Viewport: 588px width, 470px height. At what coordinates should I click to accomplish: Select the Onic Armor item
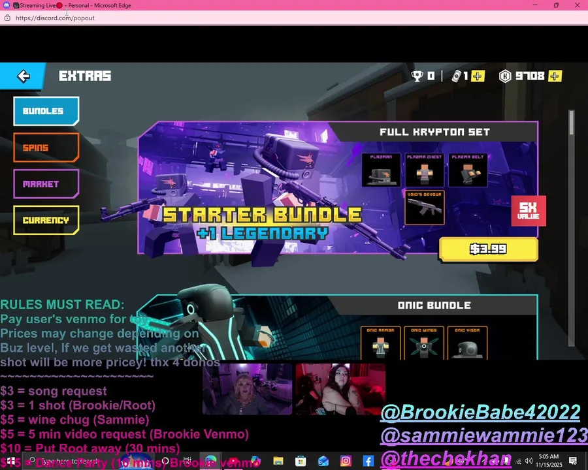click(381, 343)
